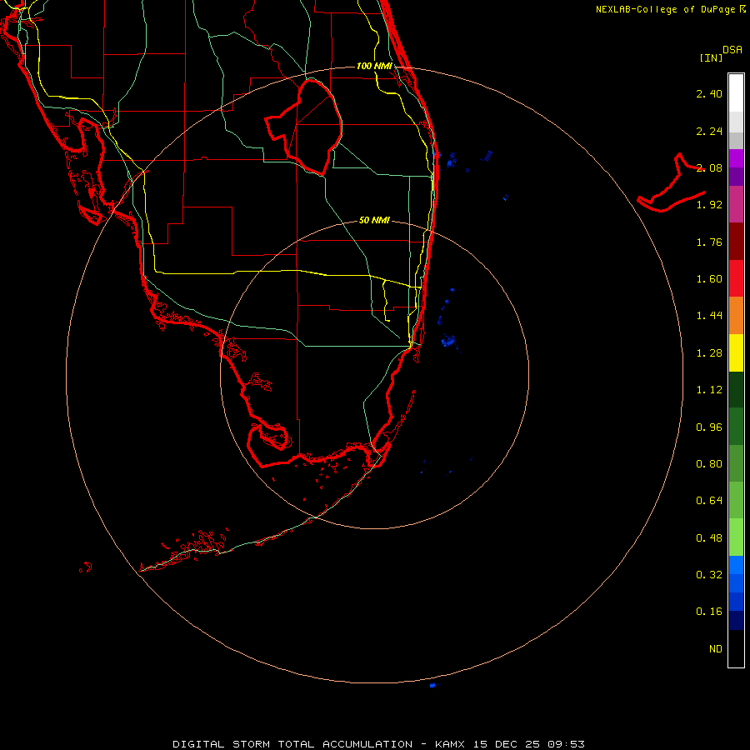Click the yellow 1.28 legend color swatch
This screenshot has height=750, width=750.
pyautogui.click(x=736, y=352)
